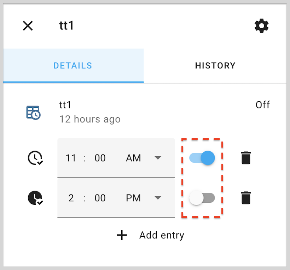This screenshot has height=270, width=290.
Task: Click the 11 hour field
Action: click(71, 158)
